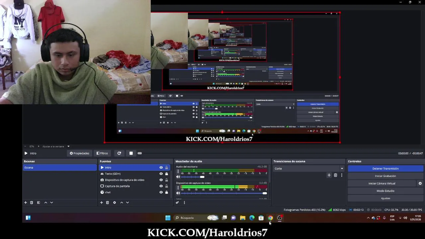Mute Audio del escritorio
425x239 pixels.
pyautogui.click(x=178, y=177)
